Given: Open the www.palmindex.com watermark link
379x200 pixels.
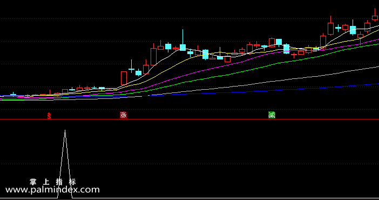Looking at the screenshot, I should pos(52,190).
